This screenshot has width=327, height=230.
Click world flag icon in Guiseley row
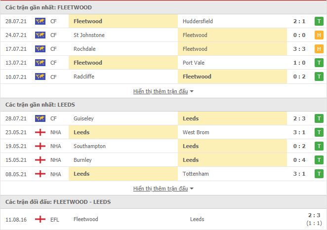(40, 118)
